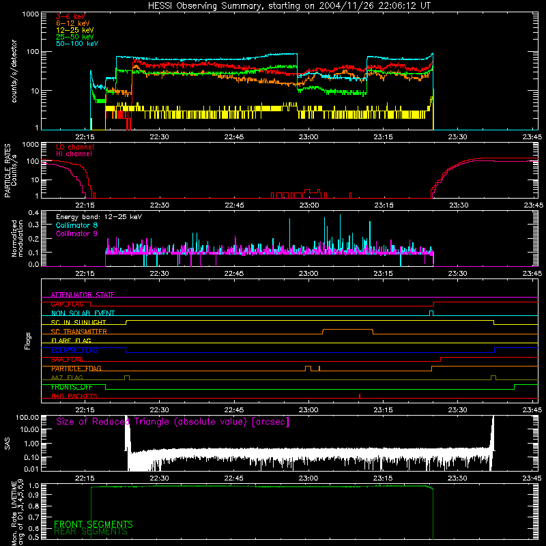546x546 pixels.
Task: Click the Flags panel axis label
Action: pos(28,341)
